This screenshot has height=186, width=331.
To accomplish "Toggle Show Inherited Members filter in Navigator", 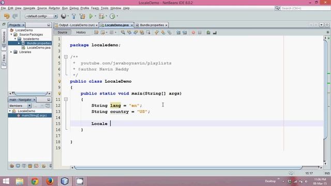I will tap(12, 166).
